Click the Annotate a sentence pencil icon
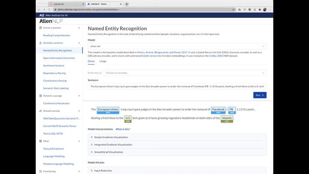 tap(41, 43)
